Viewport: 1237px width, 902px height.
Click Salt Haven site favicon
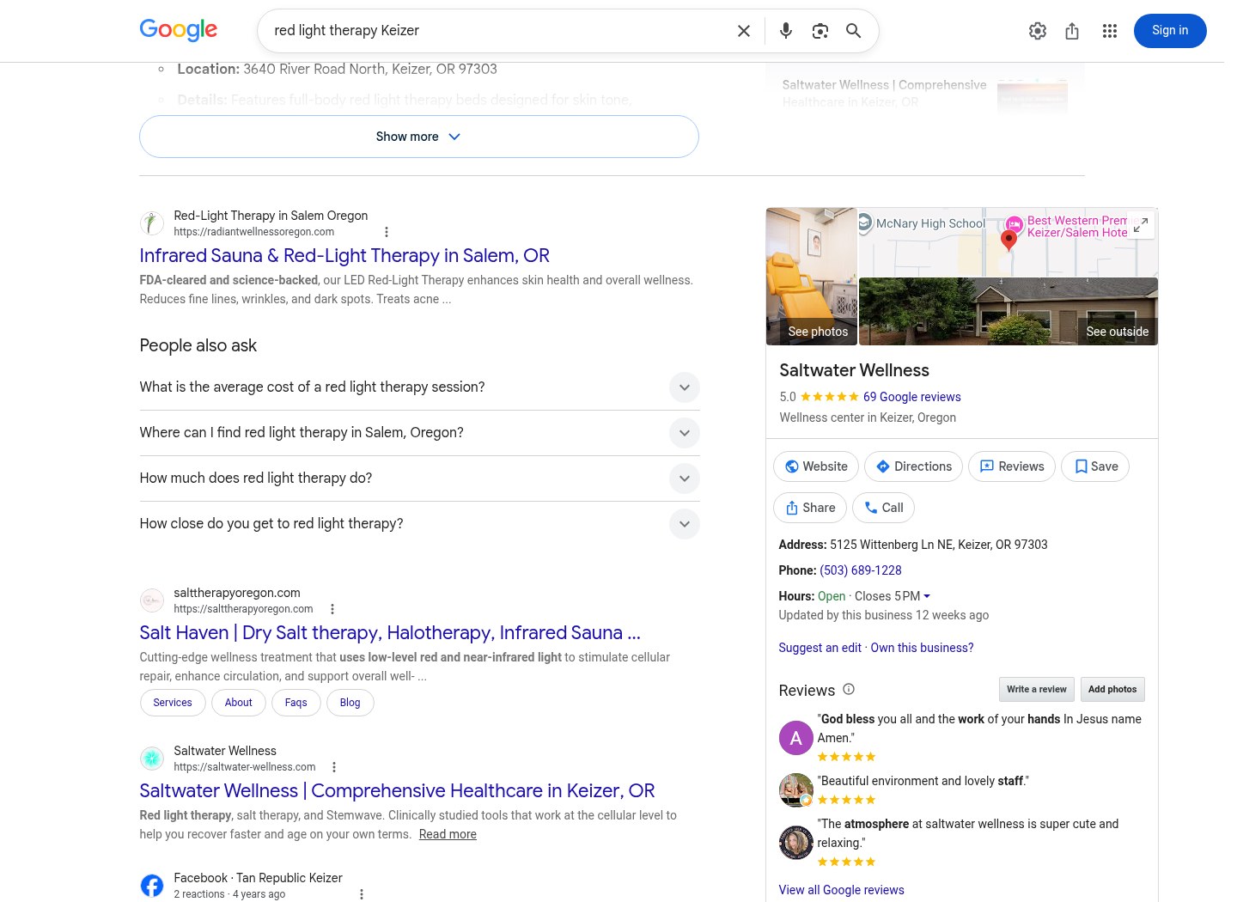point(152,600)
